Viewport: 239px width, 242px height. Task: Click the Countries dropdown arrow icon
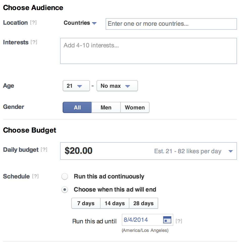click(94, 23)
